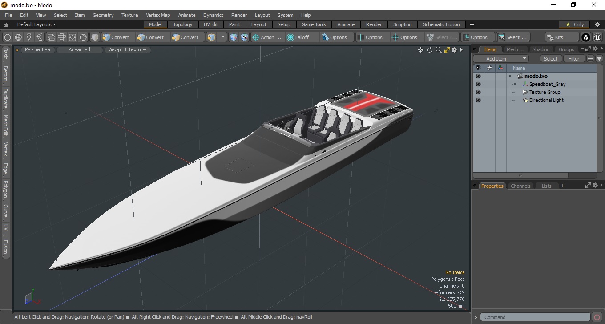Click the curve tool icon after Pen
This screenshot has height=324, width=605.
[40, 37]
